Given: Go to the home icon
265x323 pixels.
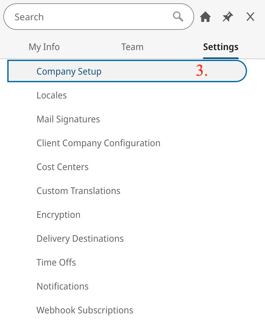Looking at the screenshot, I should (205, 17).
